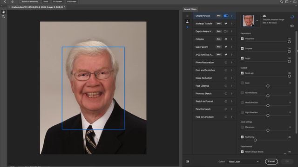Click the Cancel button
Image resolution: width=298 pixels, height=167 pixels.
coord(271,161)
